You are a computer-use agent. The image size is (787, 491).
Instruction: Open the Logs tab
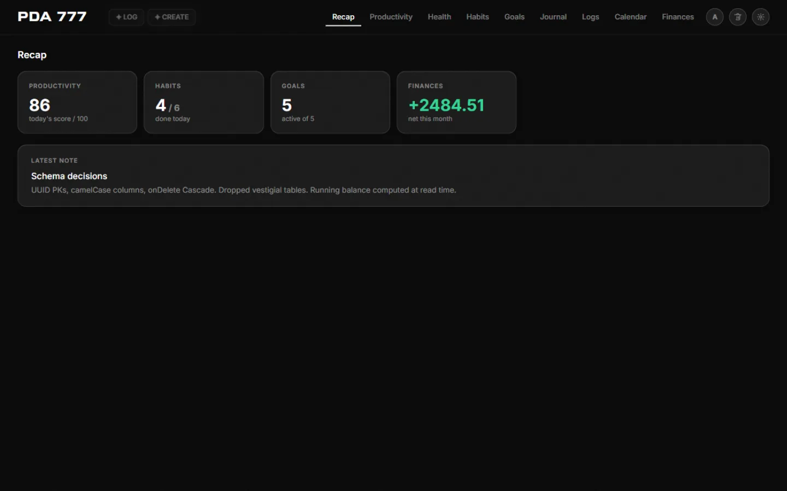coord(590,17)
